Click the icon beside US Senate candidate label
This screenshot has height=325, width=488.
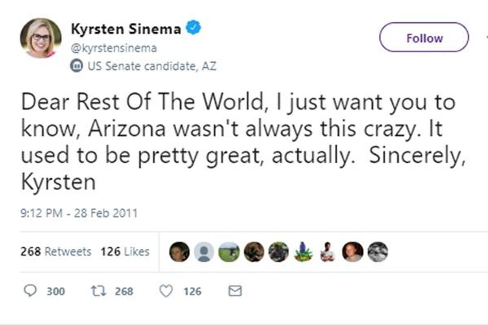[77, 66]
